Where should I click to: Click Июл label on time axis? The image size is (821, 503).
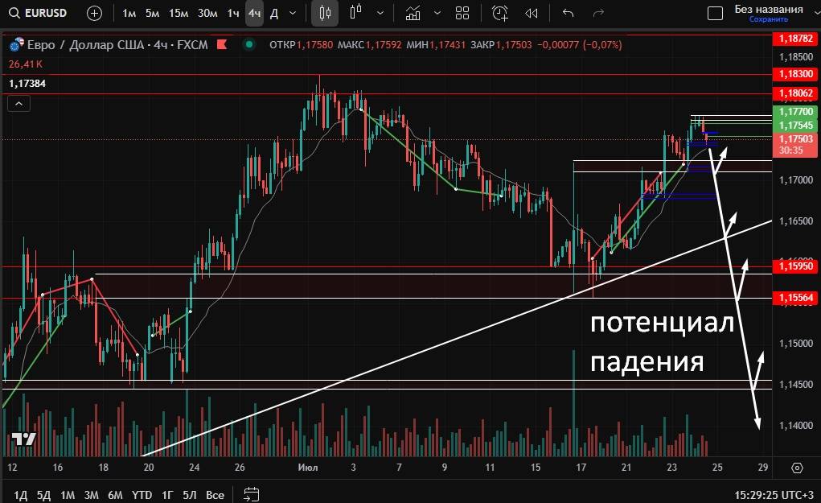click(308, 468)
